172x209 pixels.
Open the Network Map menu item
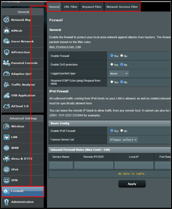pyautogui.click(x=23, y=20)
